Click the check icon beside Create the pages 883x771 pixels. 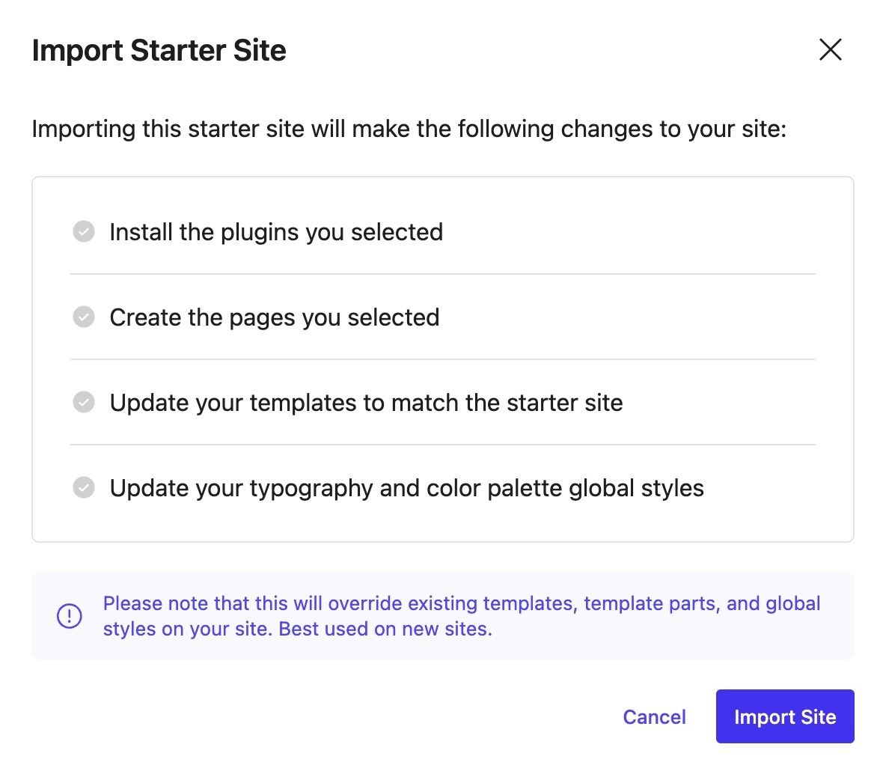[84, 317]
